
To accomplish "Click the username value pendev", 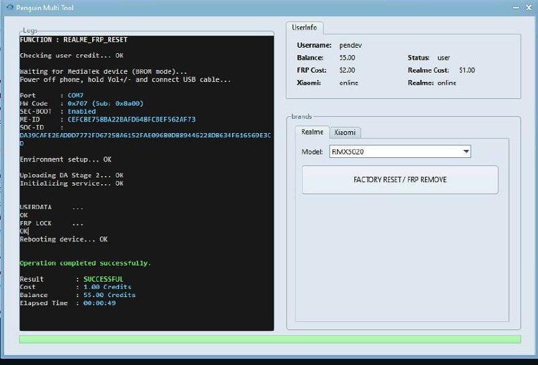I will tap(350, 45).
